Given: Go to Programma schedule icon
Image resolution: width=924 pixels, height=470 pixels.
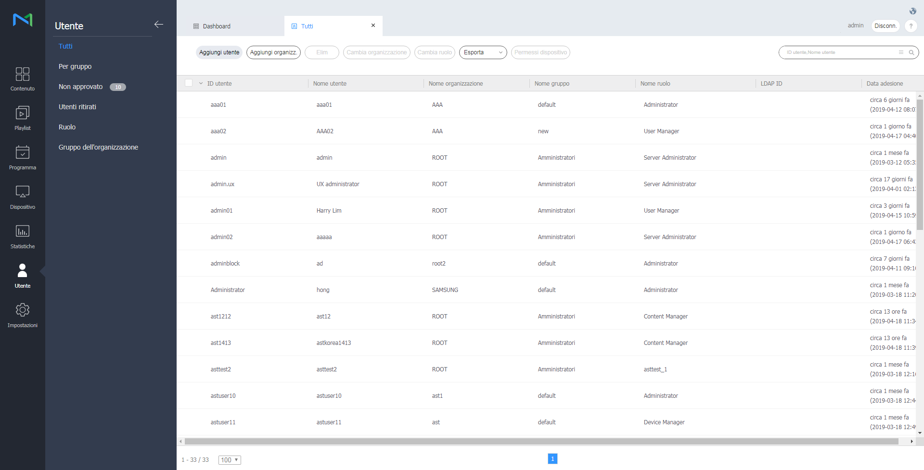Looking at the screenshot, I should tap(22, 153).
